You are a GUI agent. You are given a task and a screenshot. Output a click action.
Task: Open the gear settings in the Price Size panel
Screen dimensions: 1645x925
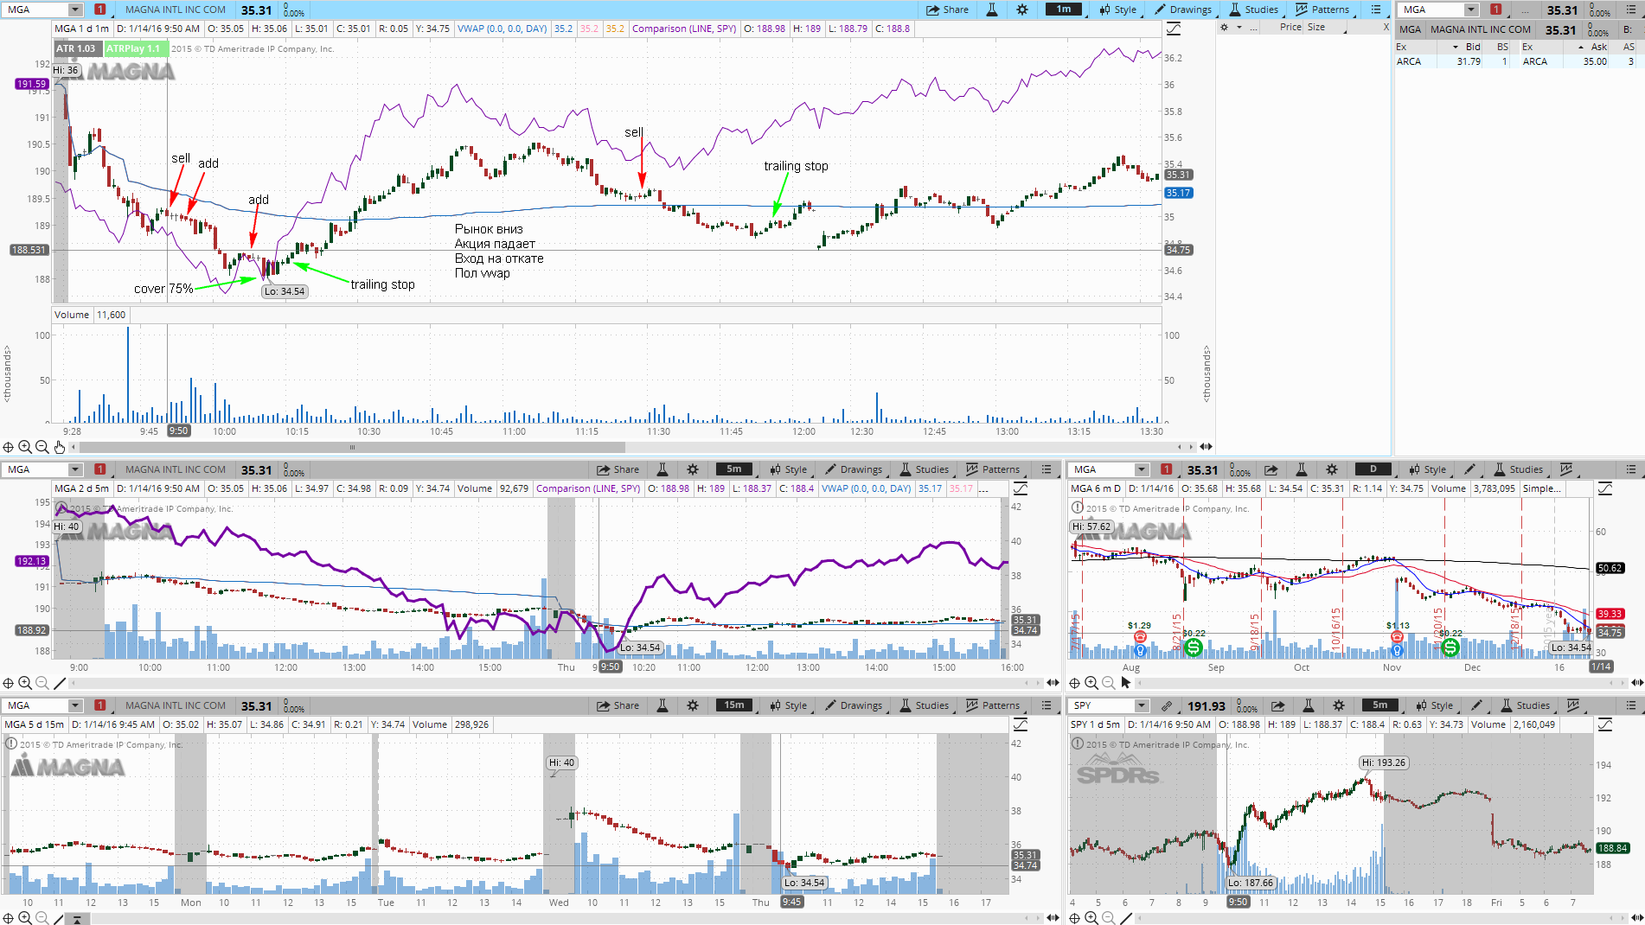tap(1224, 28)
